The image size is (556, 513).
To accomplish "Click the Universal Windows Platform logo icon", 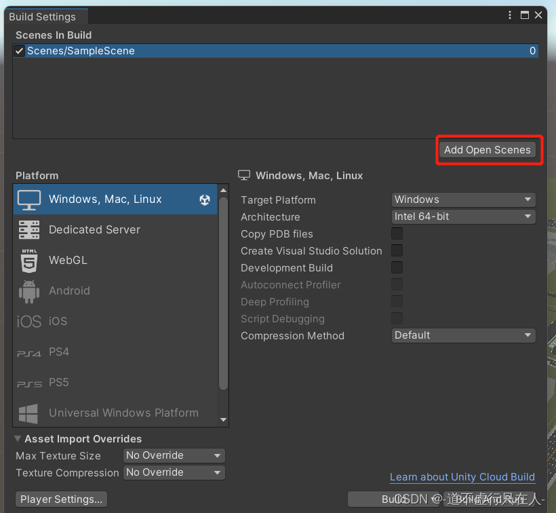I will tap(28, 414).
